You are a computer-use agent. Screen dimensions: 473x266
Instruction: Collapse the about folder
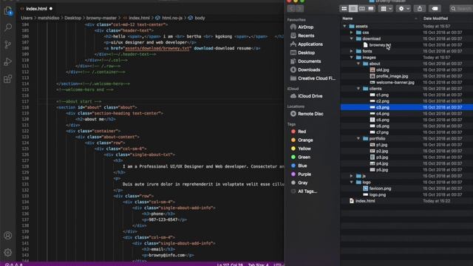coord(358,64)
